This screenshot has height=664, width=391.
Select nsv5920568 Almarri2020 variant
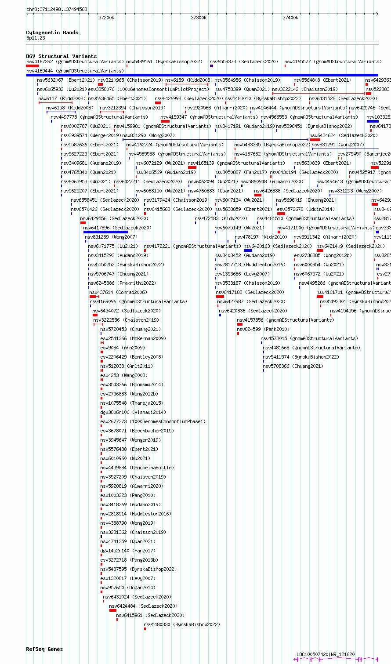[x=216, y=108]
